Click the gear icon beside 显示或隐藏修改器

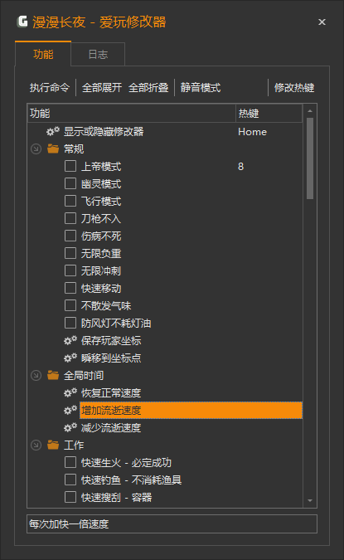tap(53, 131)
